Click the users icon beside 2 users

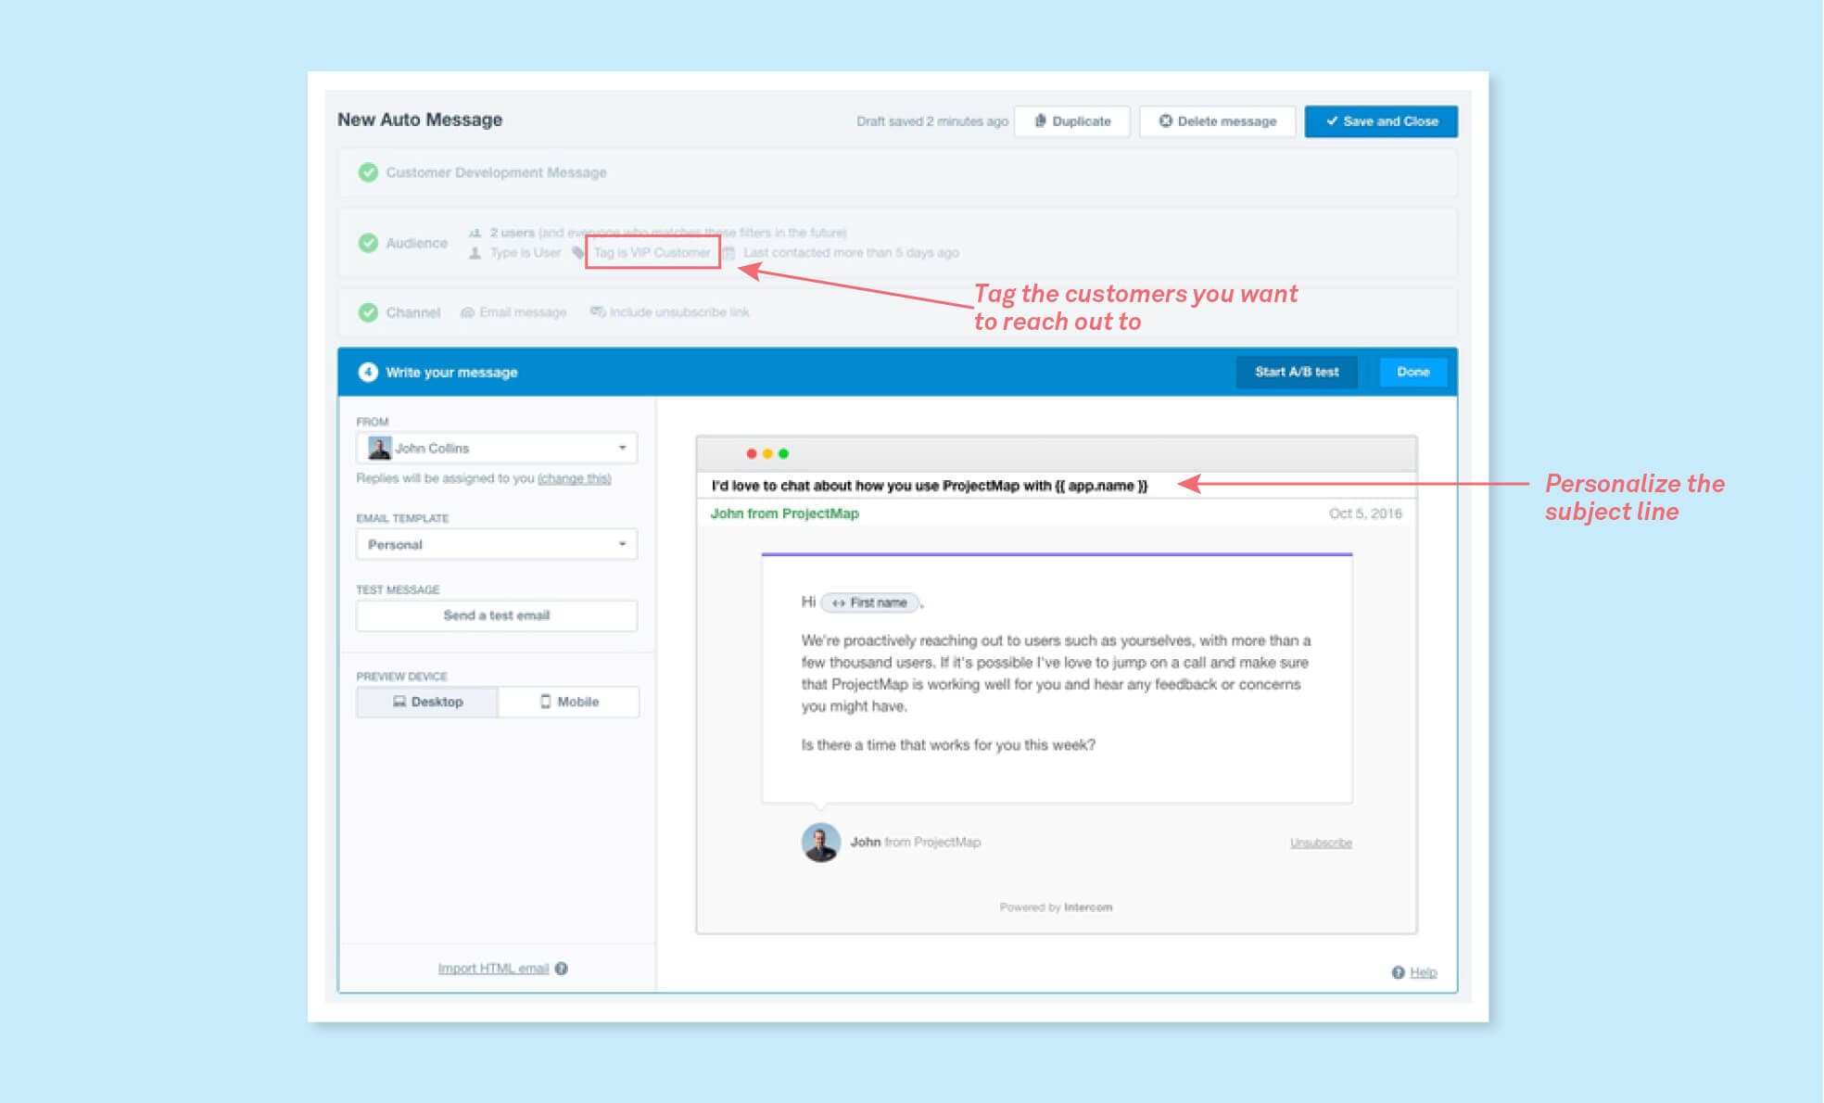[475, 233]
